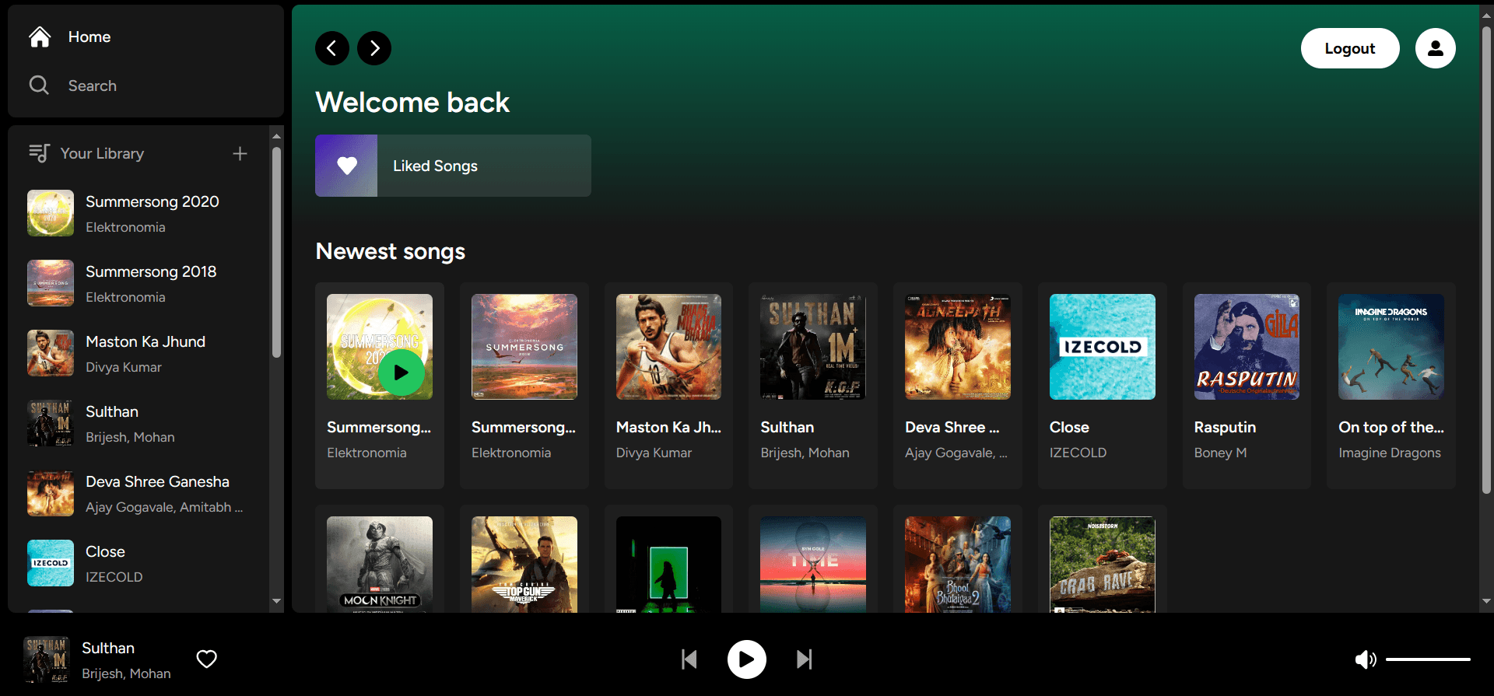
Task: Log out of the account
Action: (x=1350, y=48)
